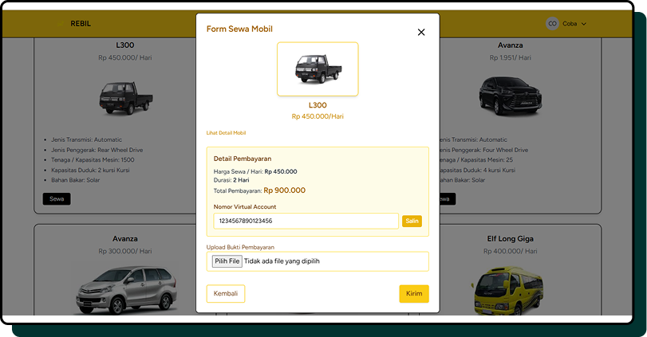Click the Rp 300.000/ Hari price text
The width and height of the screenshot is (647, 337).
pos(125,251)
